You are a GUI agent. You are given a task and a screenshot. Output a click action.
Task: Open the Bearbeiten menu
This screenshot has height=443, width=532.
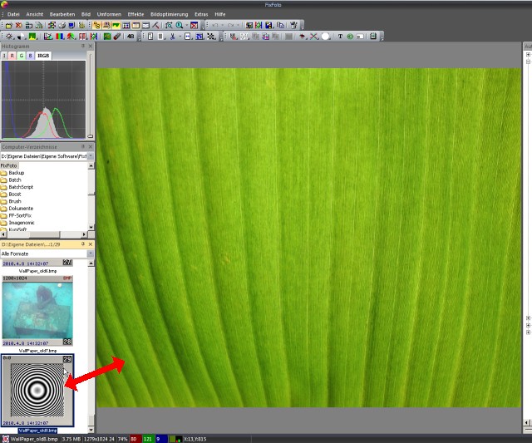pos(62,14)
